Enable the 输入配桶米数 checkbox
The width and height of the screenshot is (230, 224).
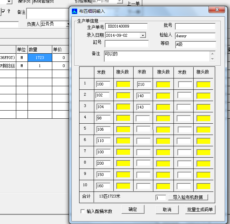83,211
